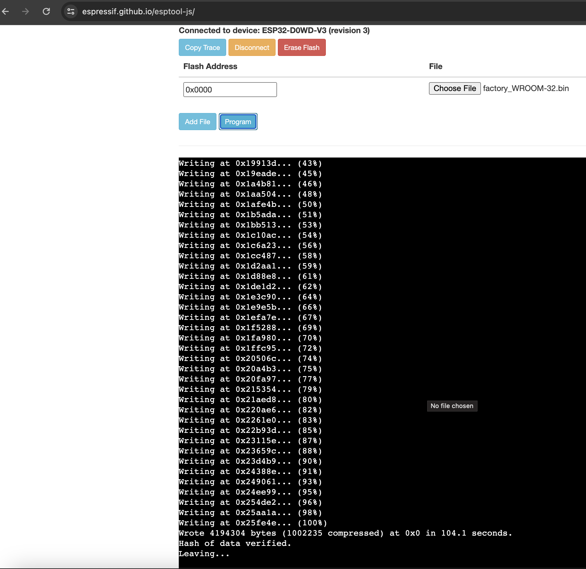Image resolution: width=586 pixels, height=569 pixels.
Task: Click the 0x0000 flash address field
Action: [x=230, y=90]
